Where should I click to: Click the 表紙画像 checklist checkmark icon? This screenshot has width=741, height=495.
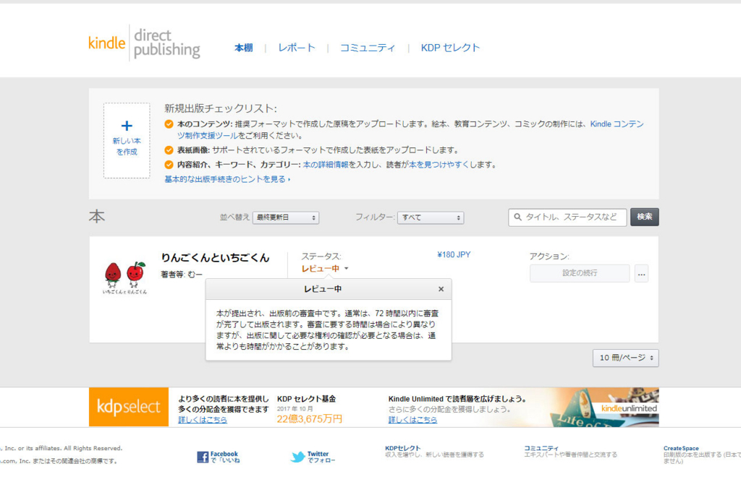[169, 150]
